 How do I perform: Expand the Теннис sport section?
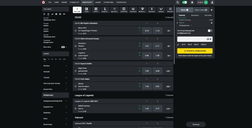55,78
